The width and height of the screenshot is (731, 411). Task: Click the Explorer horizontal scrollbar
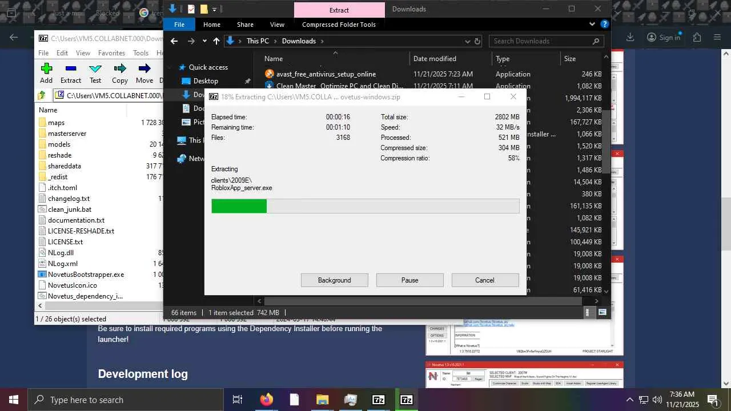(423, 301)
